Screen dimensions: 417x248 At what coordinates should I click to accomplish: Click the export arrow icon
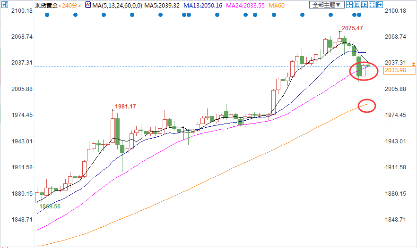(379, 5)
